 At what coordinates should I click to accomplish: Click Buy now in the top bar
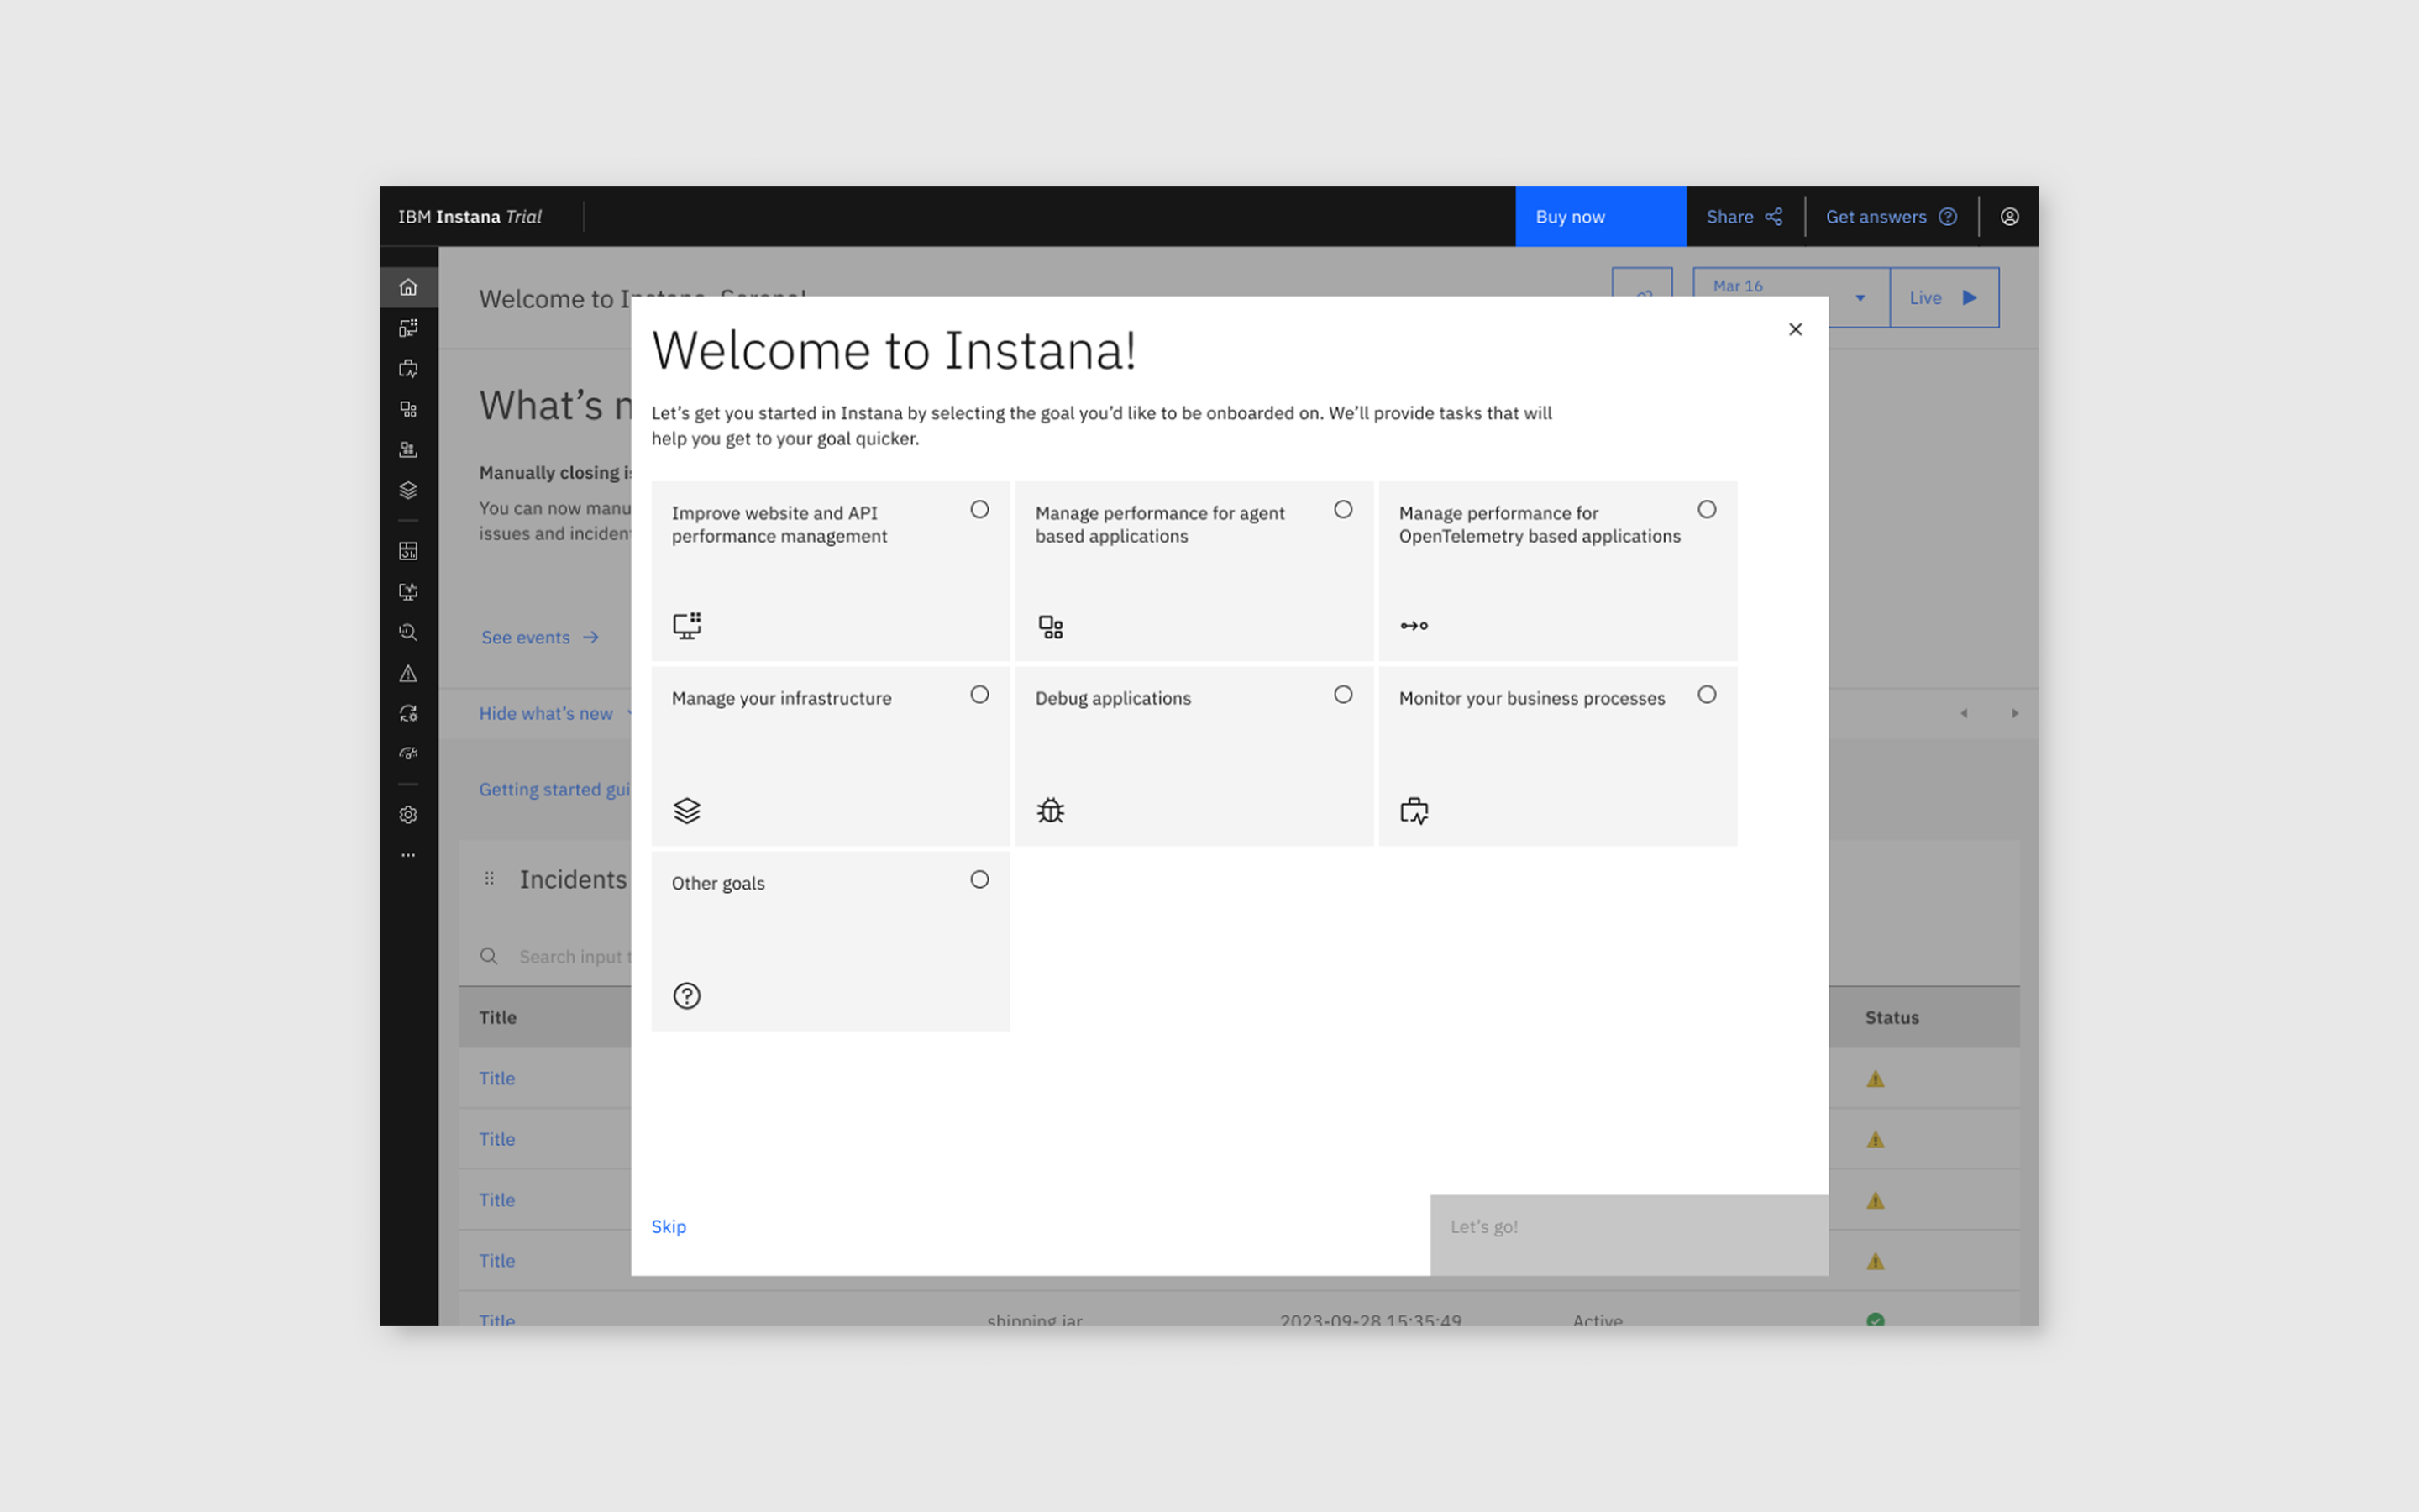point(1600,217)
